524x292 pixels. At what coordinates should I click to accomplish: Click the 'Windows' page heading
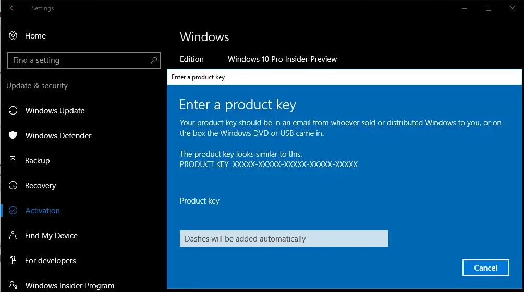[204, 37]
